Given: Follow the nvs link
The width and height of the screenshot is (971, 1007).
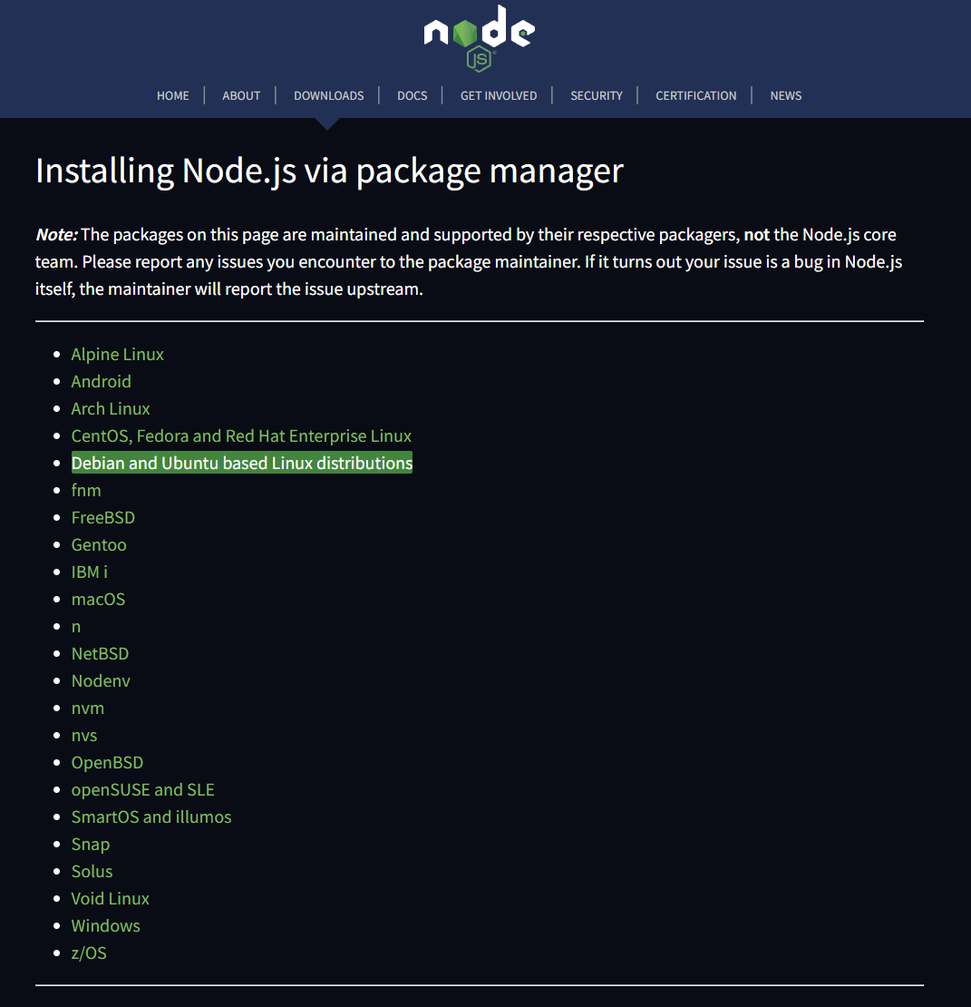Looking at the screenshot, I should [84, 736].
